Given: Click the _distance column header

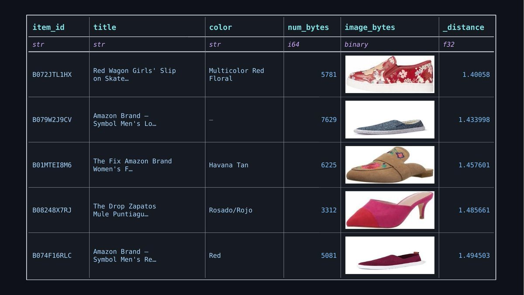Looking at the screenshot, I should tap(464, 27).
